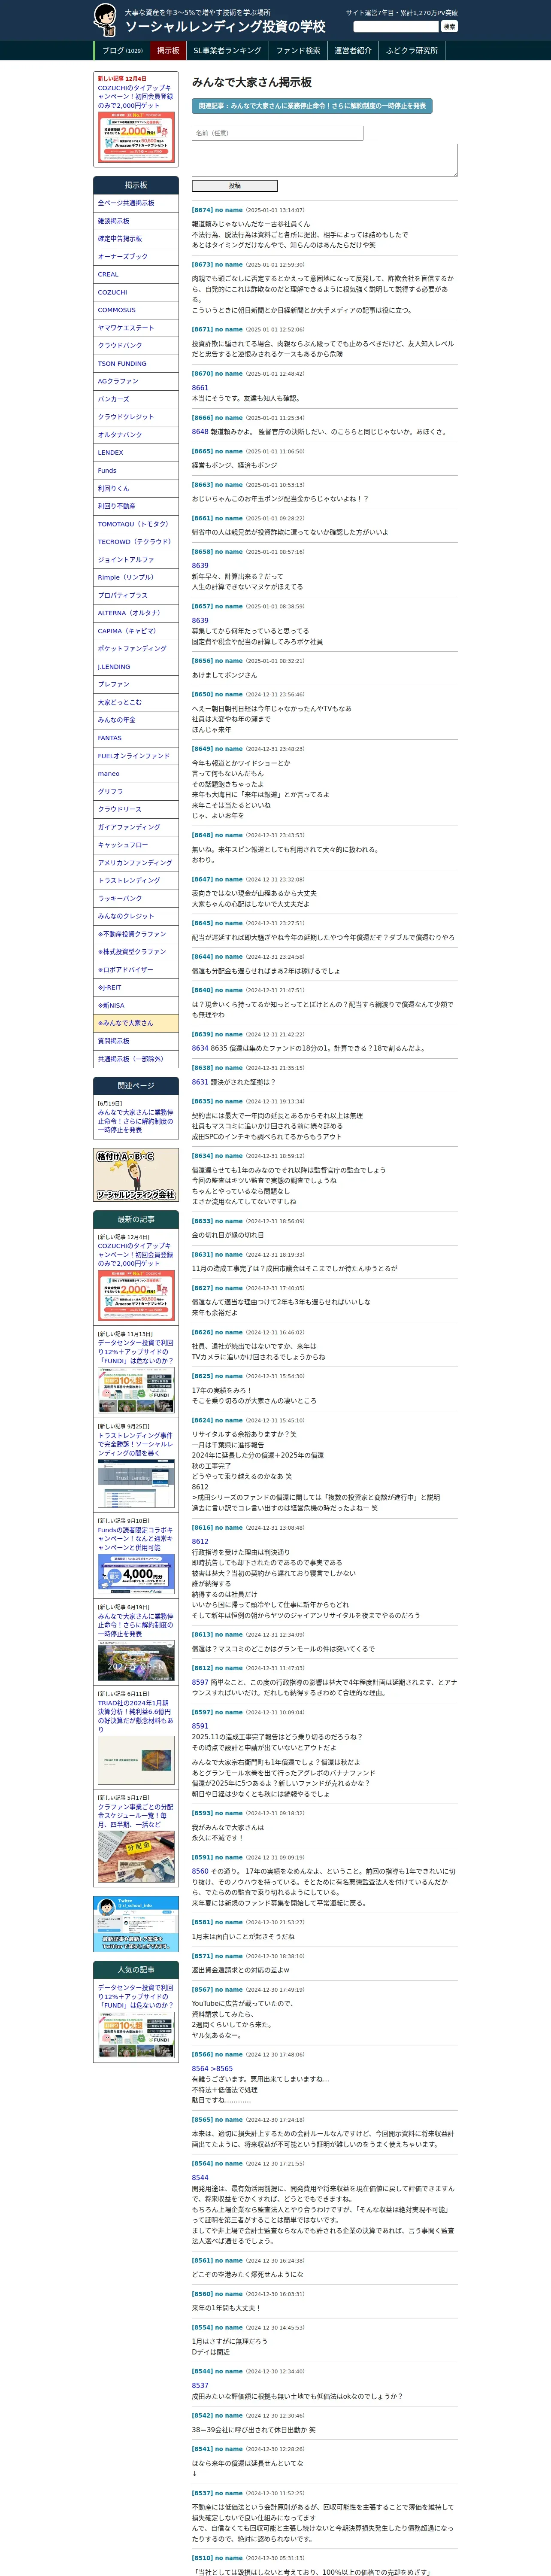Open ALTERNA（オルタナ） board link

point(136,613)
